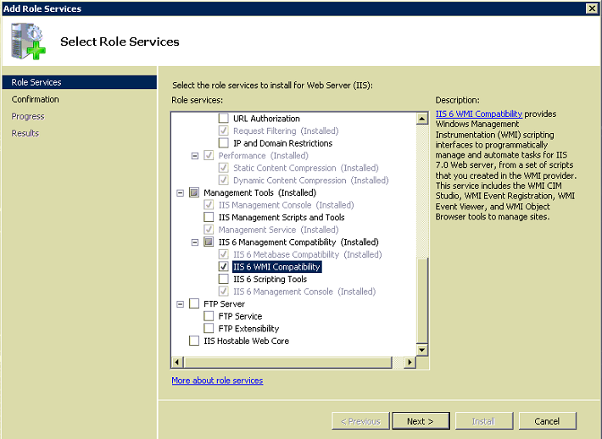The image size is (602, 439).
Task: Close the Add Role Services dialog
Action: coord(592,8)
